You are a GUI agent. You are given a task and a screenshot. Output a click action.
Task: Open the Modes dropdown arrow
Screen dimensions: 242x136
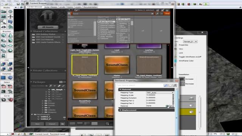[16, 8]
